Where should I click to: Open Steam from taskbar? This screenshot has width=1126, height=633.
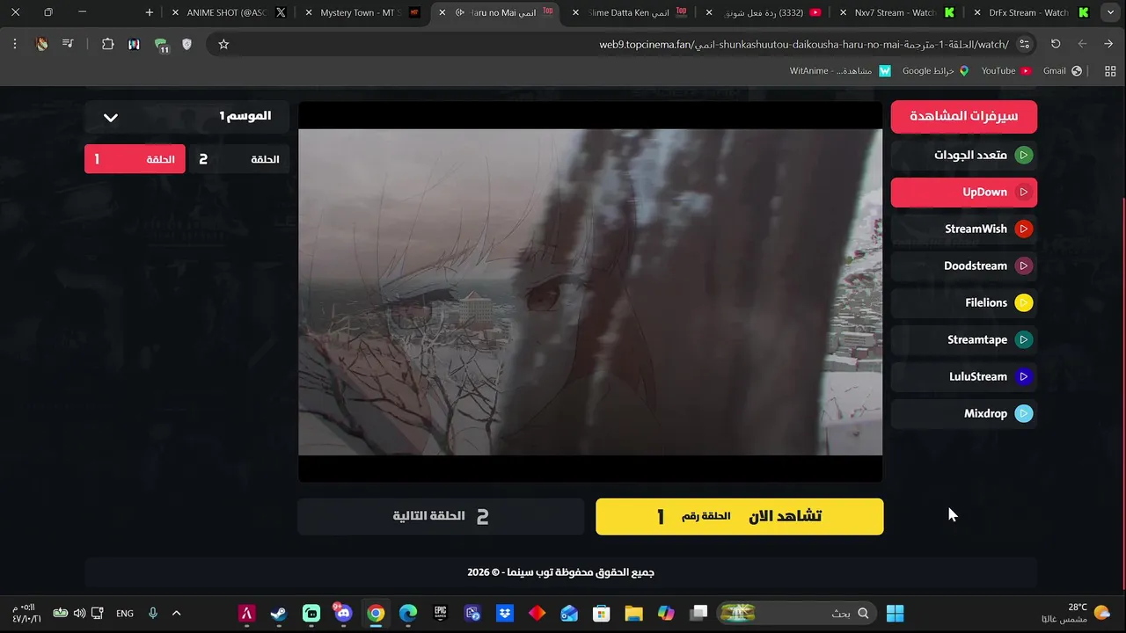coord(279,613)
